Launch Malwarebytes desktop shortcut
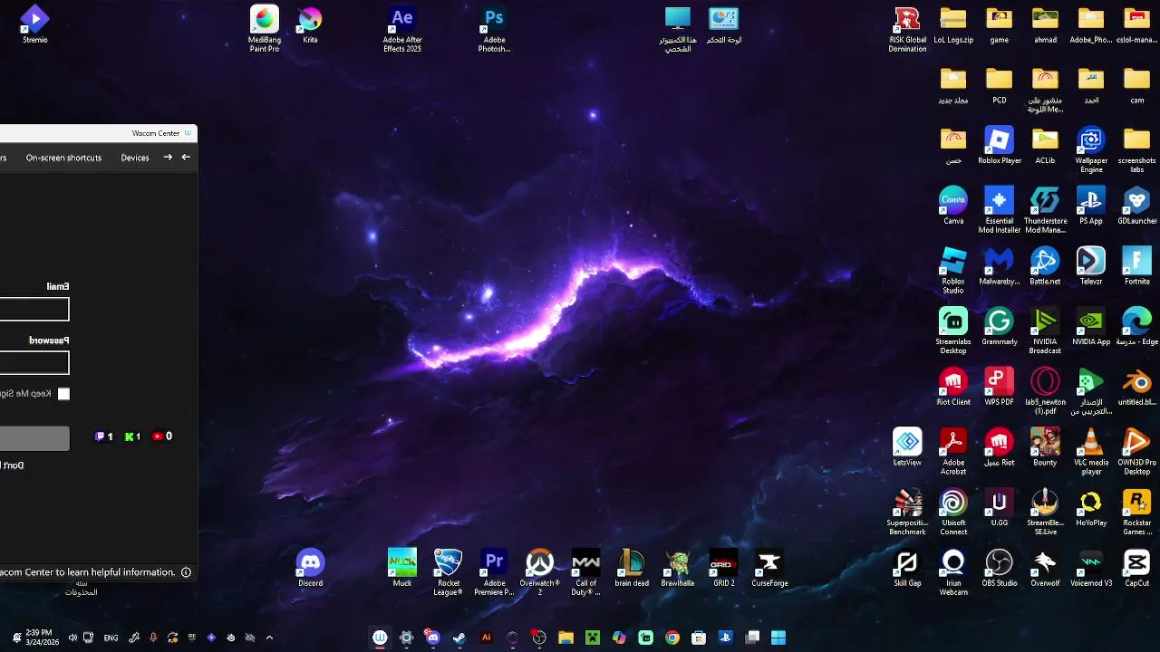Screen dimensions: 1160x652 pos(1000,266)
